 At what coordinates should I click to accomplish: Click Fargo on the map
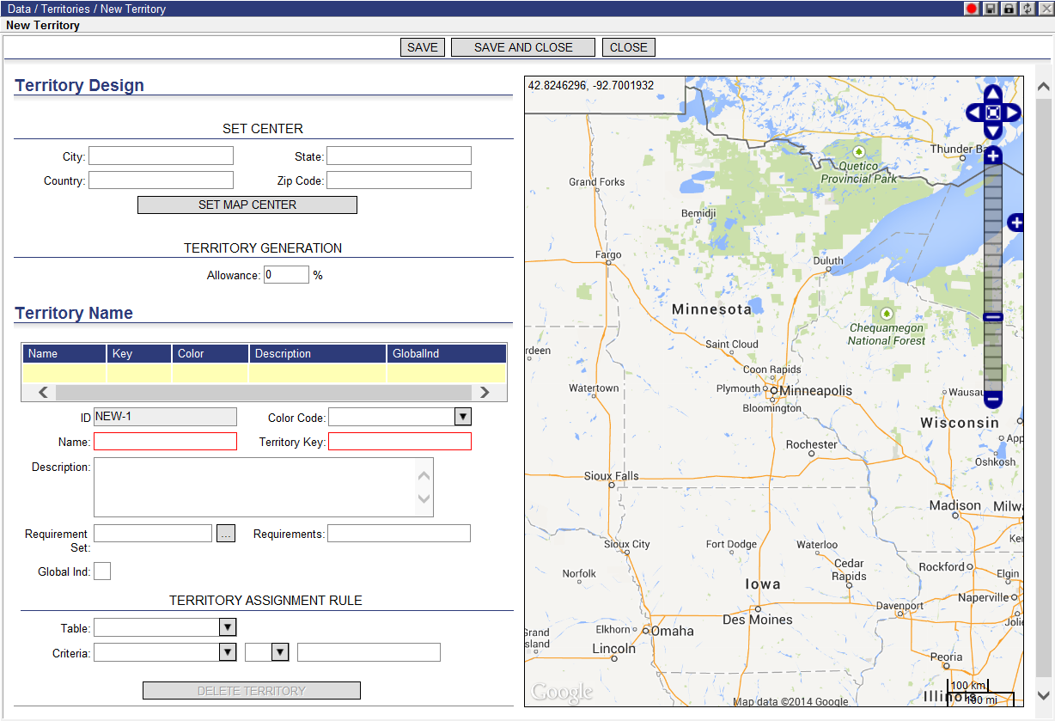(608, 255)
